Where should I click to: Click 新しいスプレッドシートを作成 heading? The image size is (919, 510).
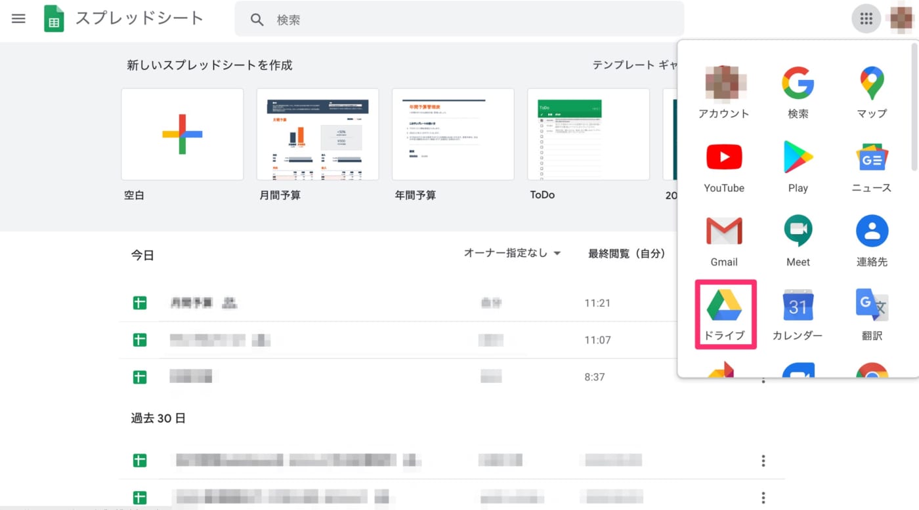point(209,65)
